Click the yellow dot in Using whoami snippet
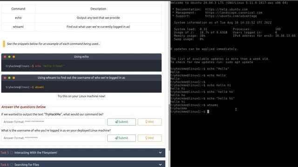The image size is (298, 167). click(14, 77)
